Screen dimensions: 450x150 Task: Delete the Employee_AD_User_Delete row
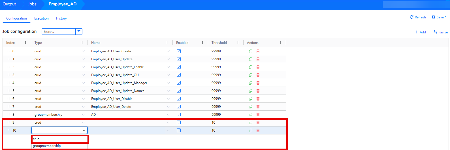pyautogui.click(x=258, y=107)
